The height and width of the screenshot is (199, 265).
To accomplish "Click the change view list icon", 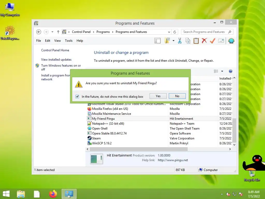I will click(216, 71).
